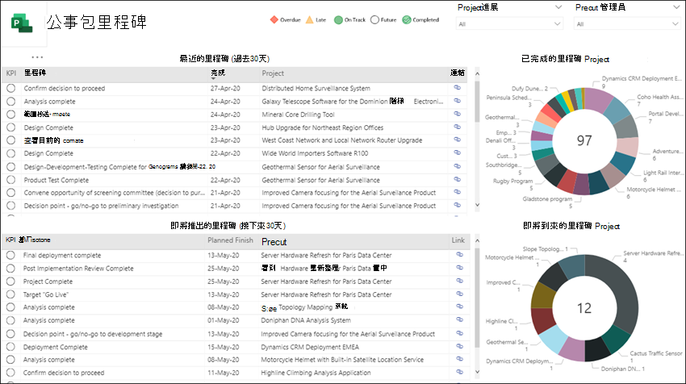Expand the Project progress All dropdown
The image size is (686, 384).
click(508, 23)
